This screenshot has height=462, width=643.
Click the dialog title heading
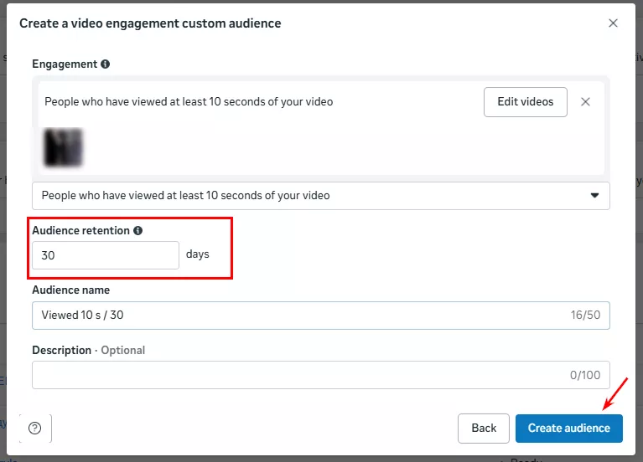point(150,23)
